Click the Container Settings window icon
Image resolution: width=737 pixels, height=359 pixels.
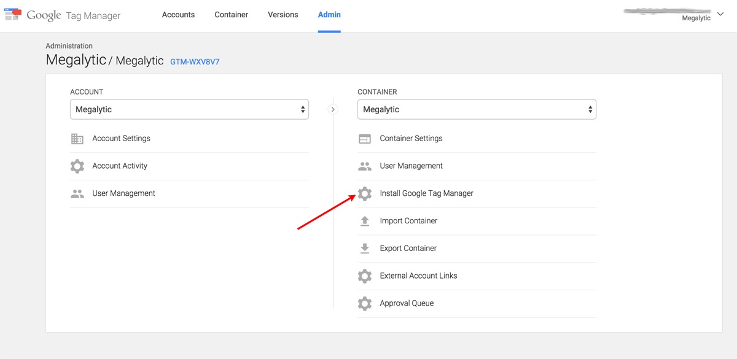[365, 139]
